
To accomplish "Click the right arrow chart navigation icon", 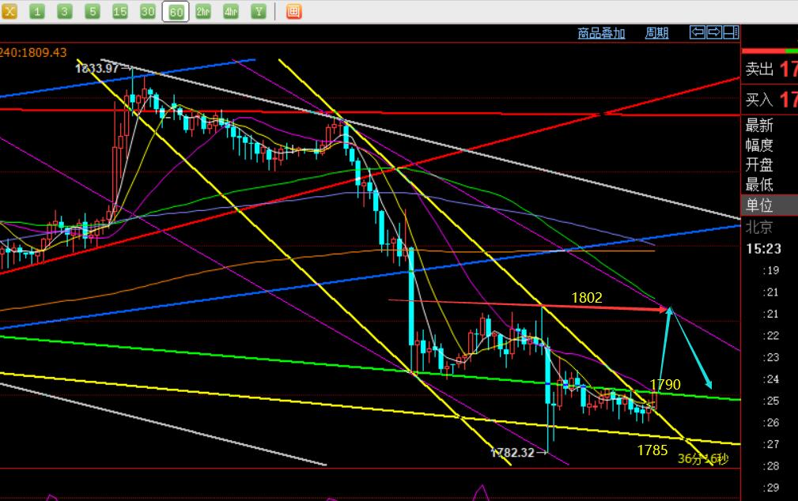I will pos(714,32).
